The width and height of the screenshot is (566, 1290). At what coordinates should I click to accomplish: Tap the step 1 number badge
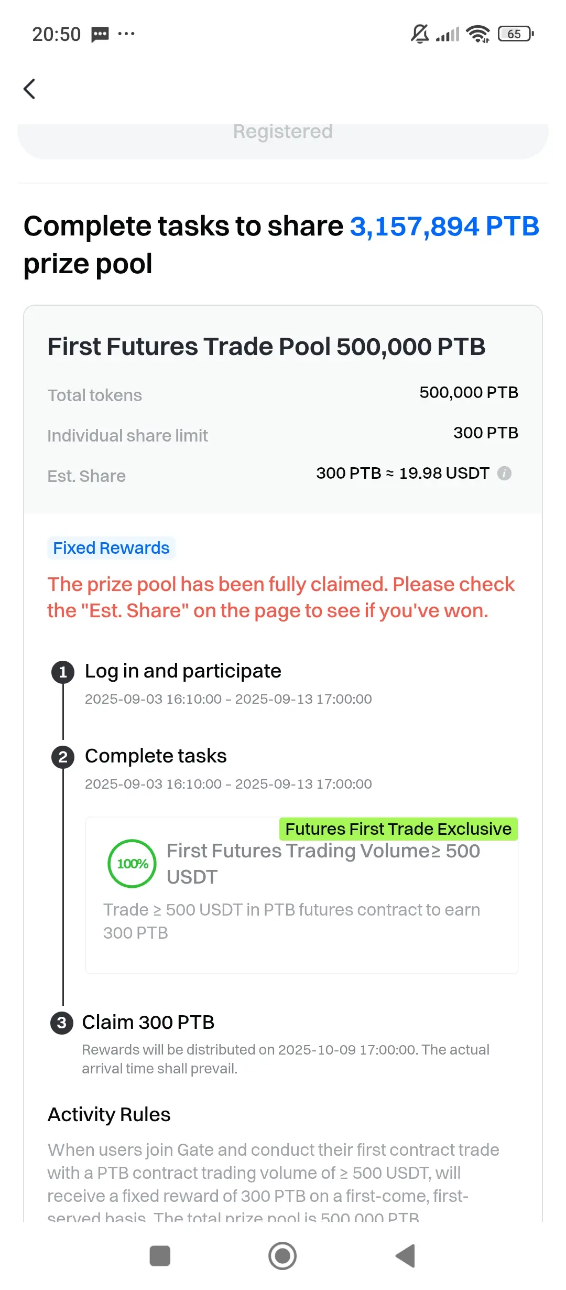[x=63, y=672]
